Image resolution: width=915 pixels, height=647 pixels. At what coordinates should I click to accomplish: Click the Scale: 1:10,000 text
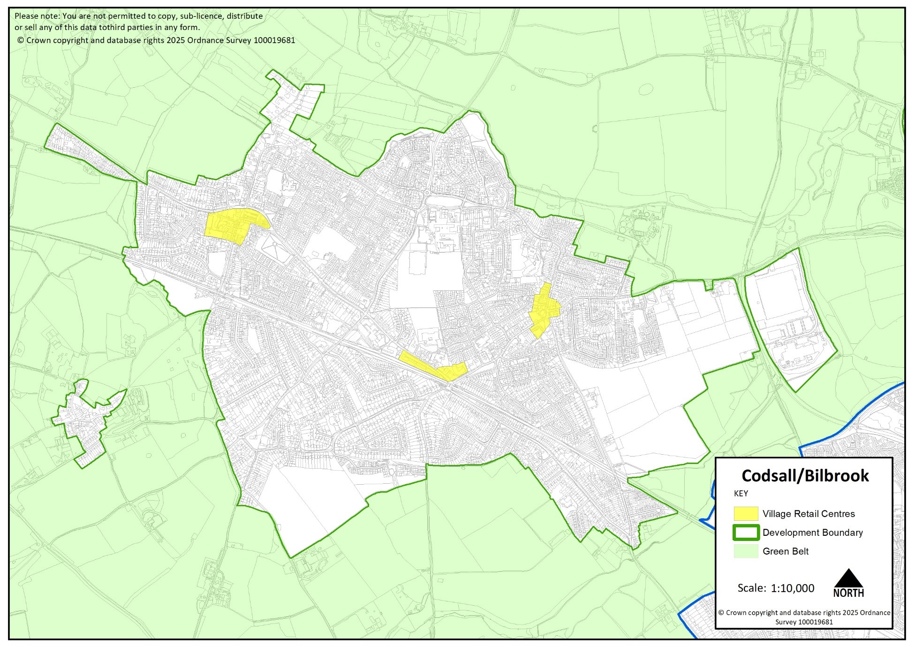(x=776, y=588)
